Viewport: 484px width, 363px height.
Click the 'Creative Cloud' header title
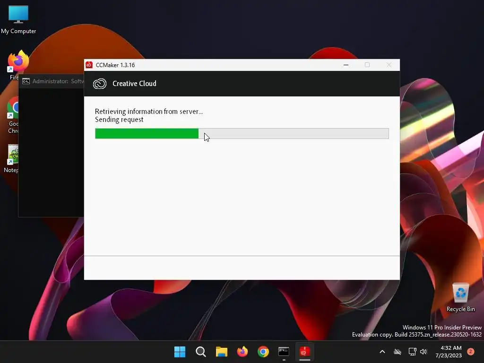134,84
